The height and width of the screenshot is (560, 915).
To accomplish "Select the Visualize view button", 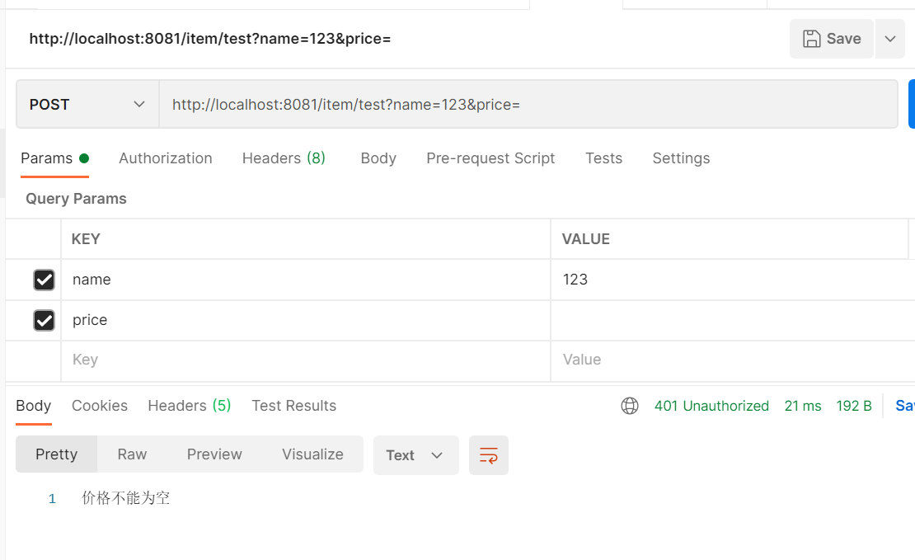I will coord(312,454).
